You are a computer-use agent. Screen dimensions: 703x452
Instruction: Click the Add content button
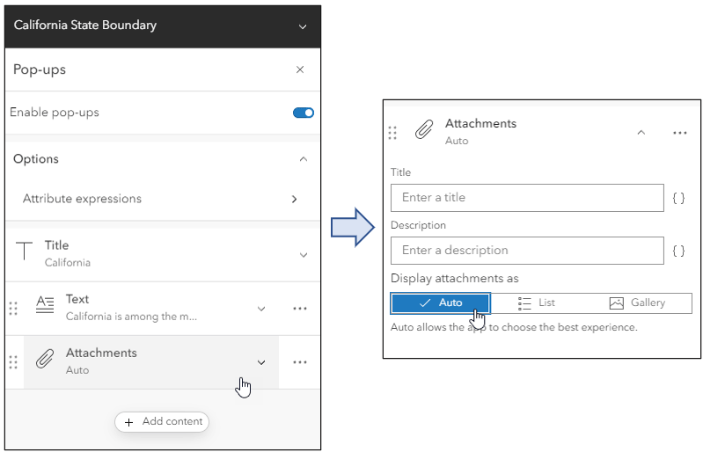[x=163, y=422]
